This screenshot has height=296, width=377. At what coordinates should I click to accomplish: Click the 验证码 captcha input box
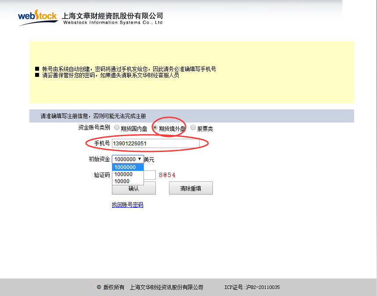click(x=150, y=175)
